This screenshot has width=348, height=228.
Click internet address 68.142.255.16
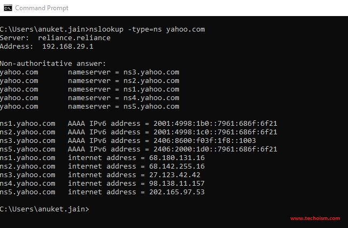click(176, 166)
